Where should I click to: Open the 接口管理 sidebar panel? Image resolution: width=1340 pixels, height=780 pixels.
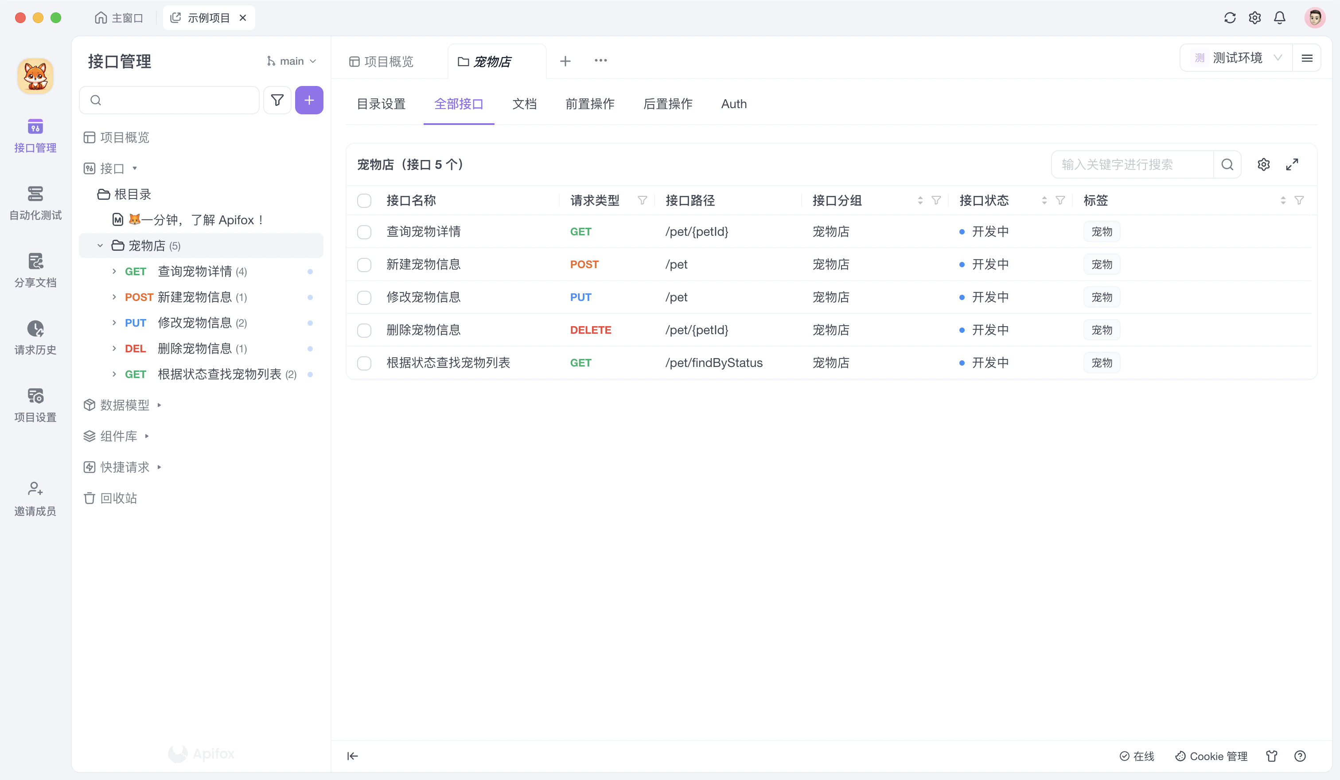(35, 136)
